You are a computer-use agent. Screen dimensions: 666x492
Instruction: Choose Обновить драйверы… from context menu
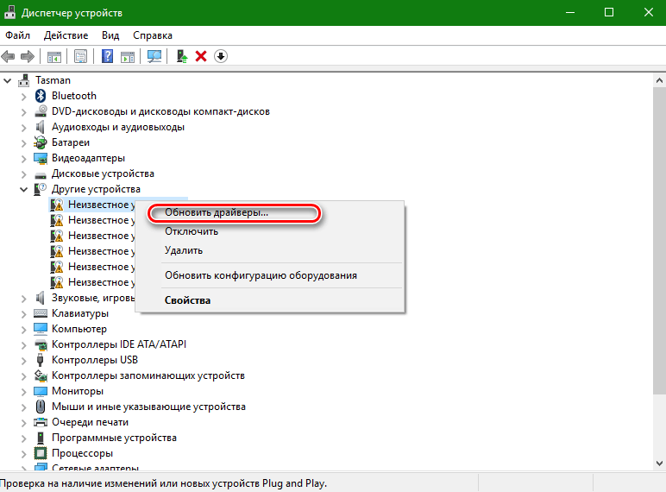click(217, 212)
